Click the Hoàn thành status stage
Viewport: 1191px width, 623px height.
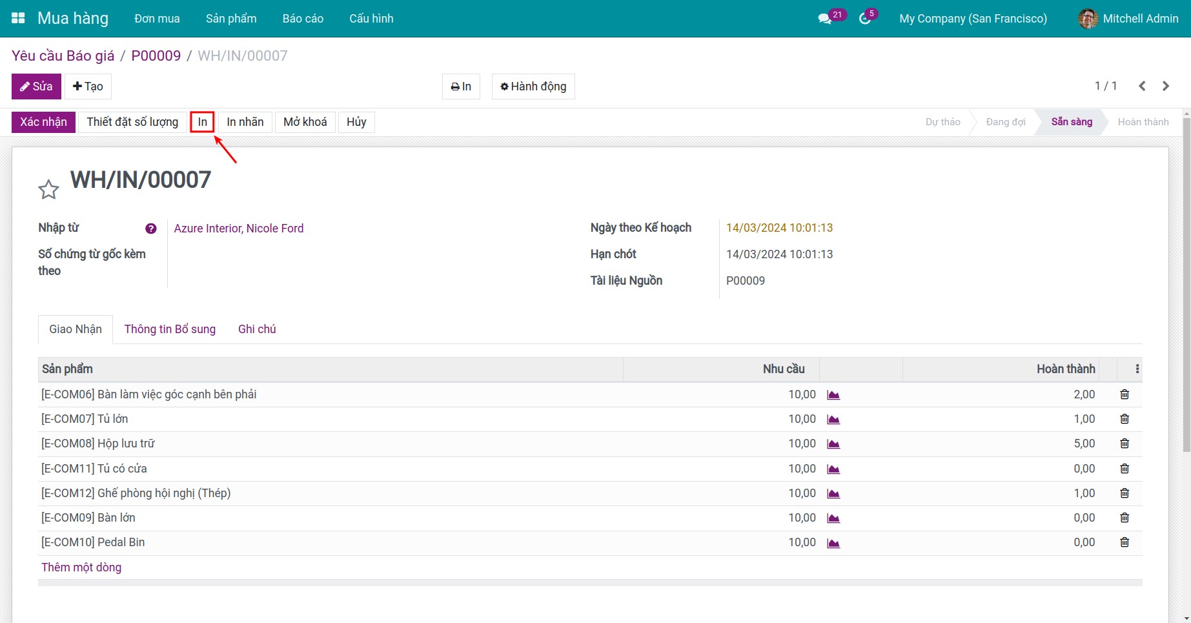point(1143,122)
